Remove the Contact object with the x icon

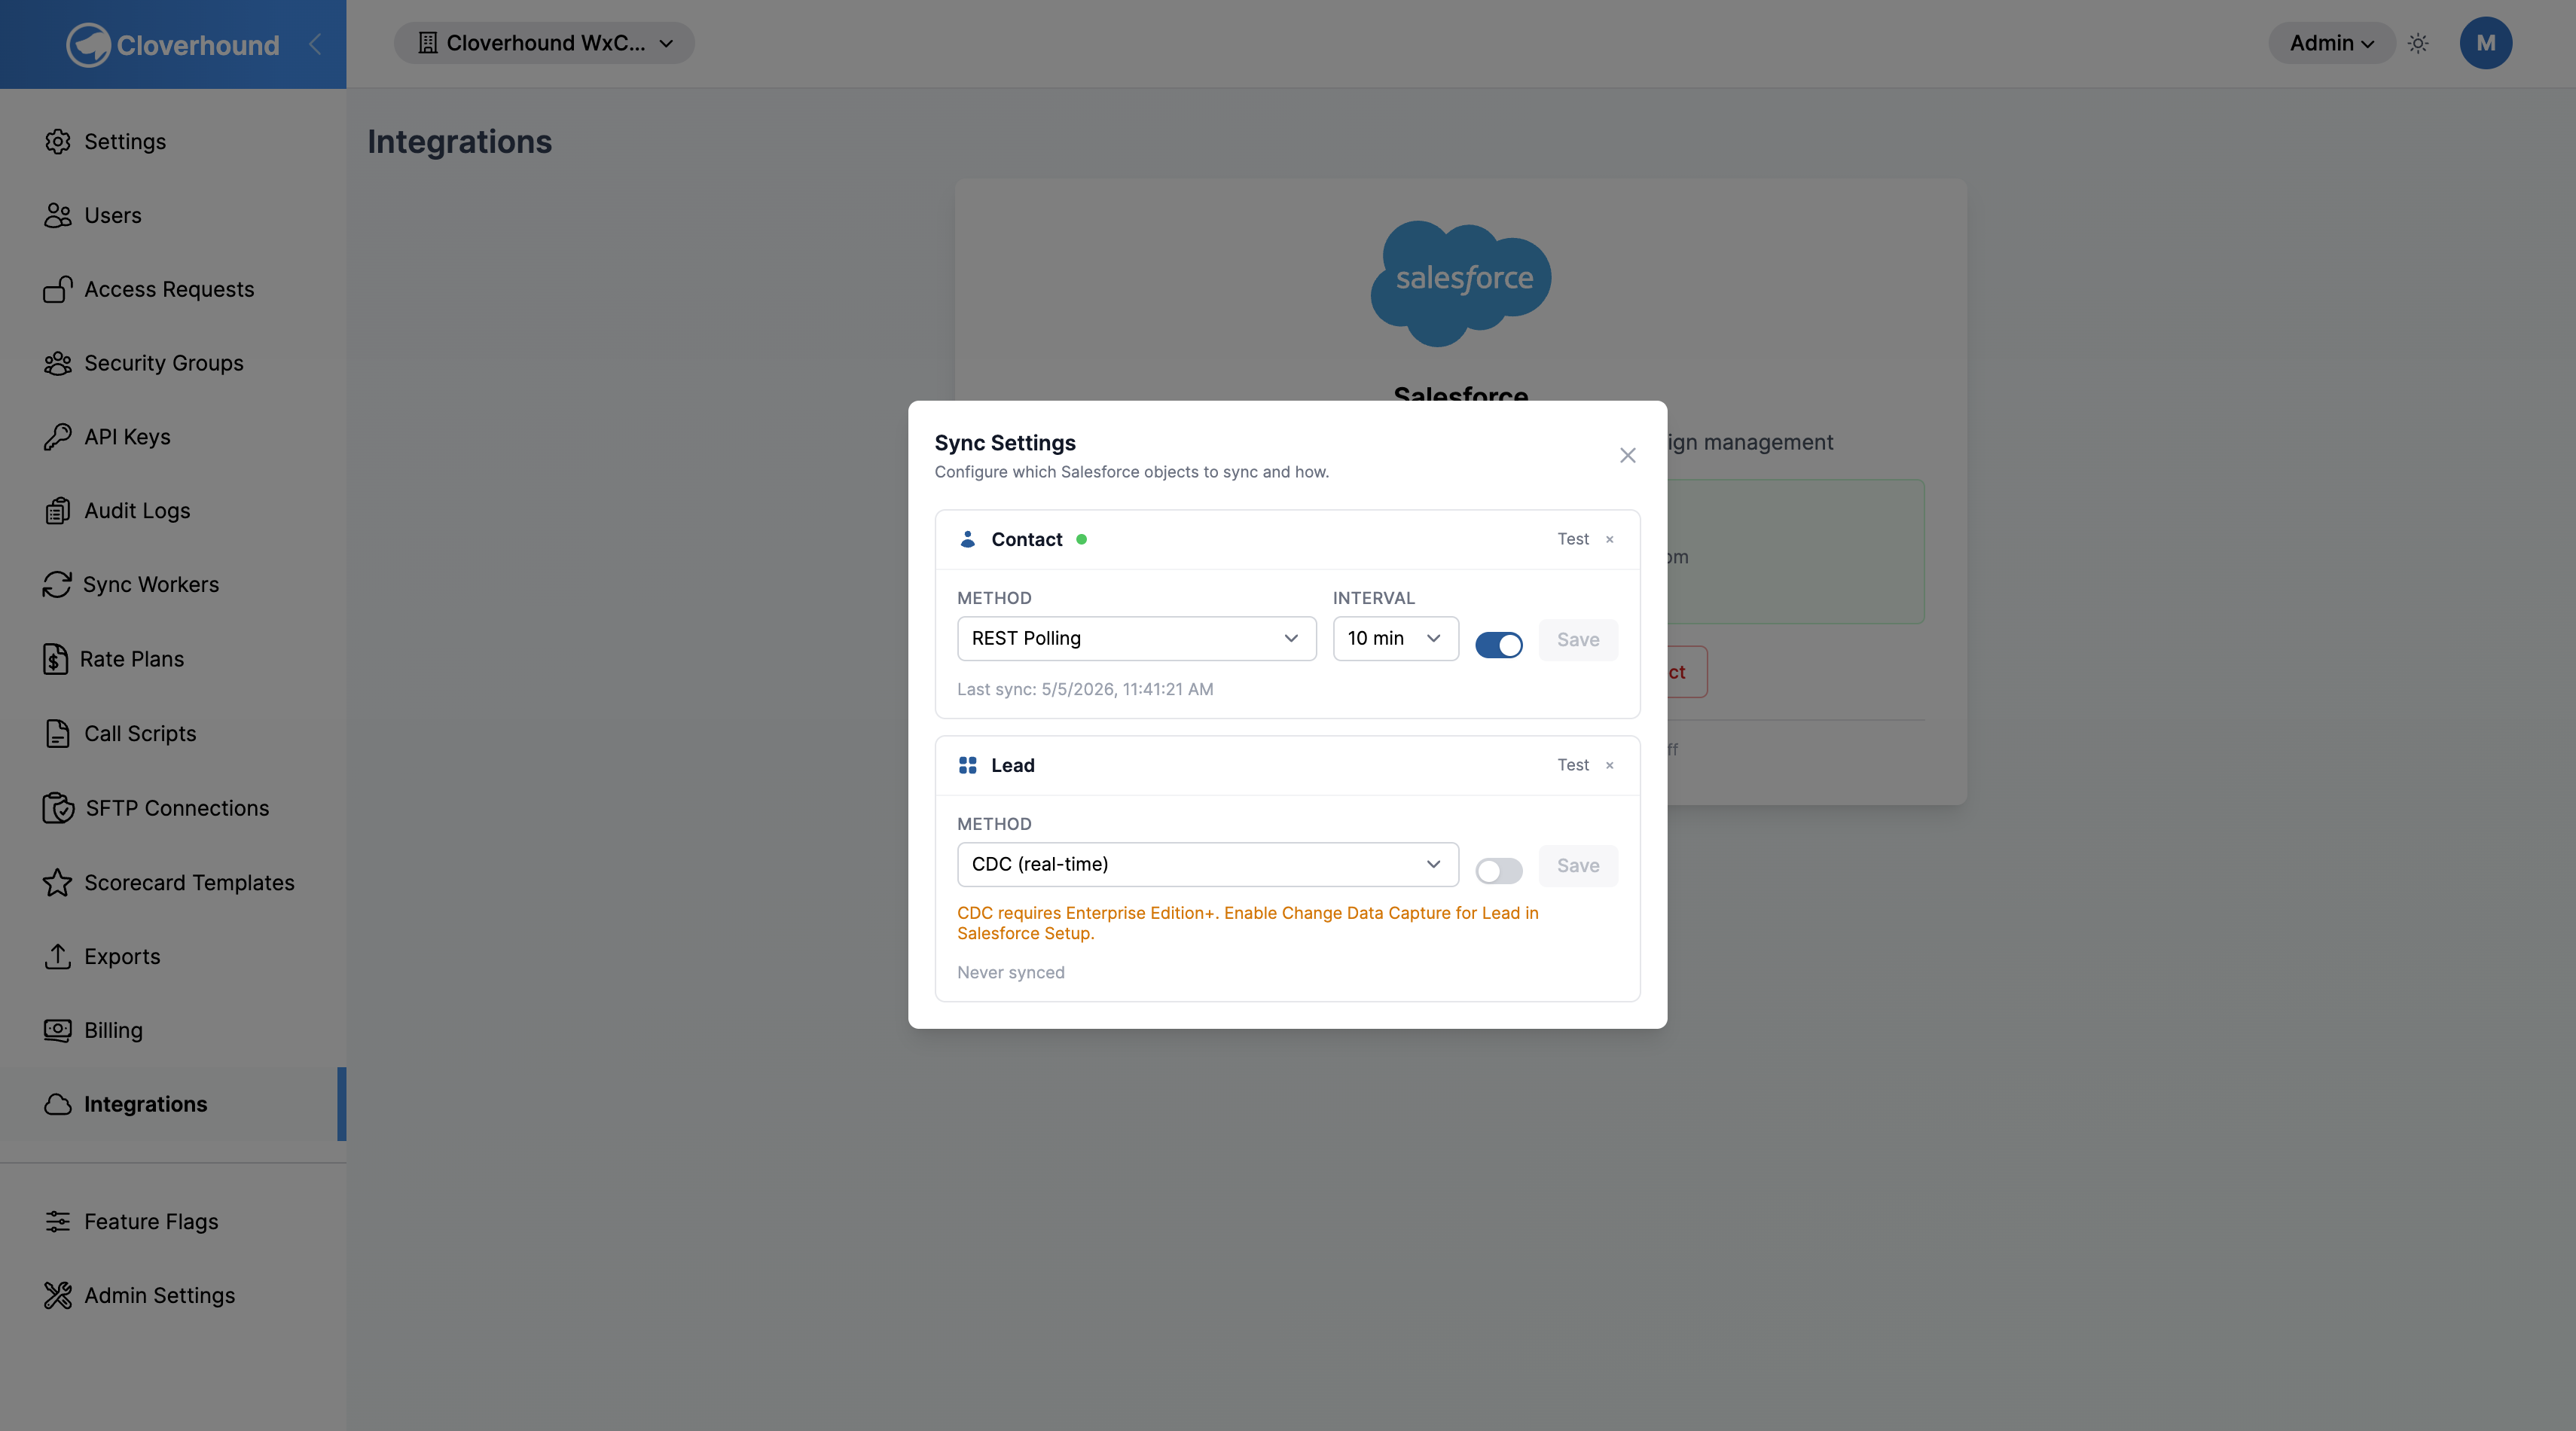[x=1610, y=539]
